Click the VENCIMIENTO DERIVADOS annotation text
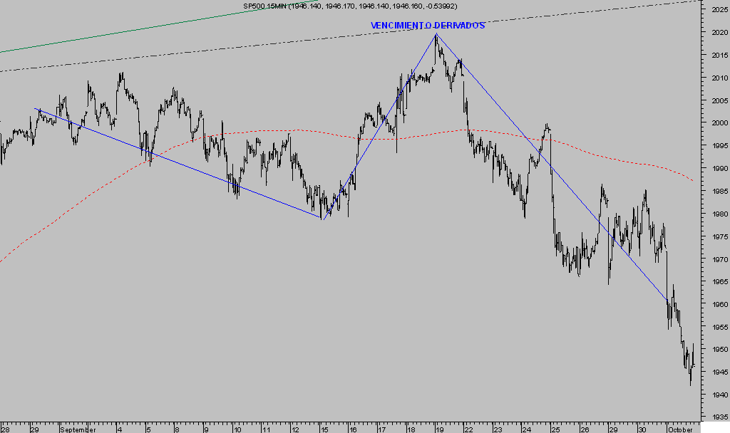 click(427, 26)
